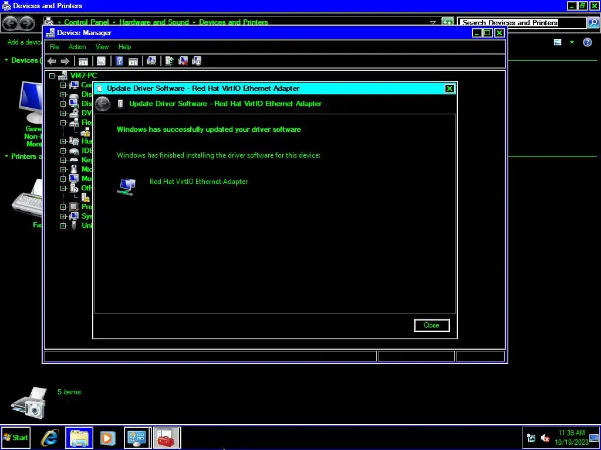Expand the Human Interface Devices node
Image resolution: width=601 pixels, height=450 pixels.
(x=63, y=141)
